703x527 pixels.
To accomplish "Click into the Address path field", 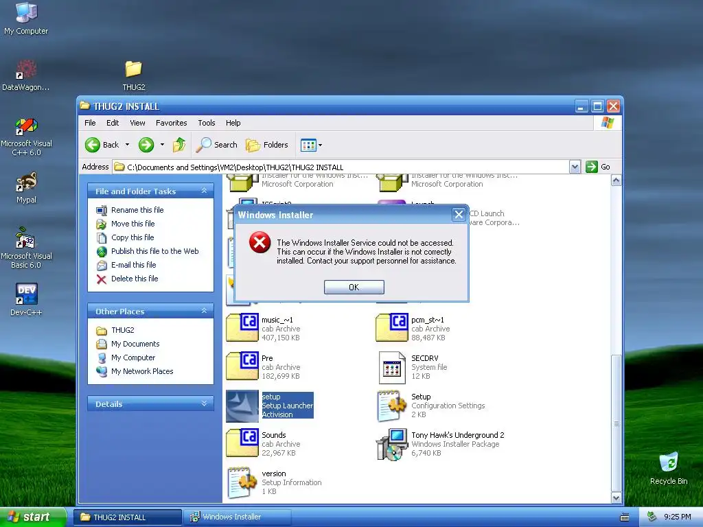I will 341,167.
